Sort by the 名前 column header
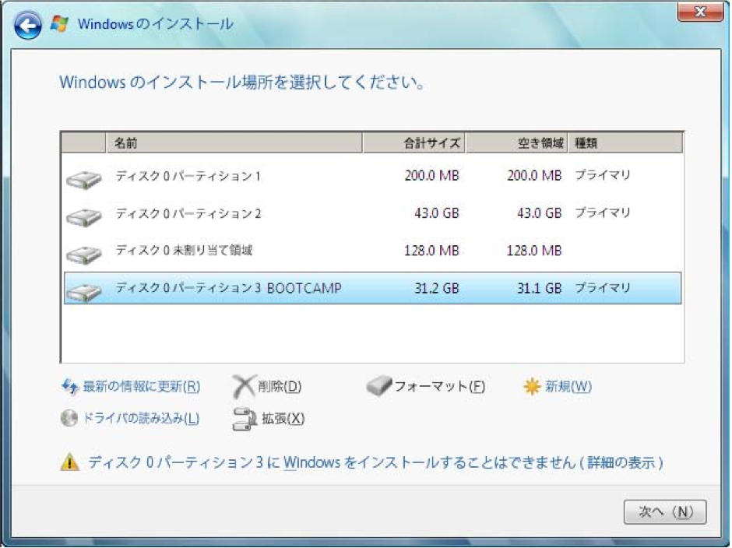Screen dimensions: 732x548 [x=234, y=142]
